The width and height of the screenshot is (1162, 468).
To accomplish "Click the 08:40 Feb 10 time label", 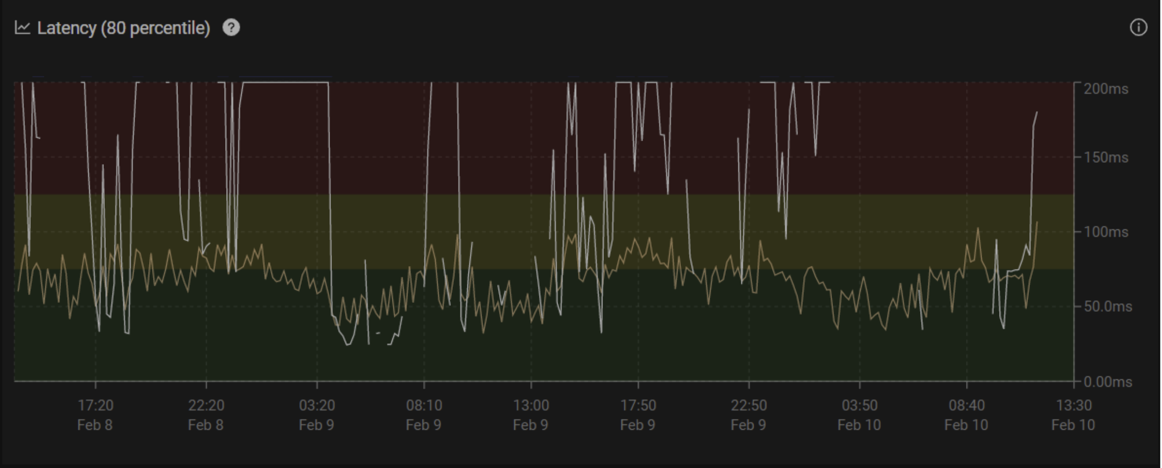I will (966, 415).
